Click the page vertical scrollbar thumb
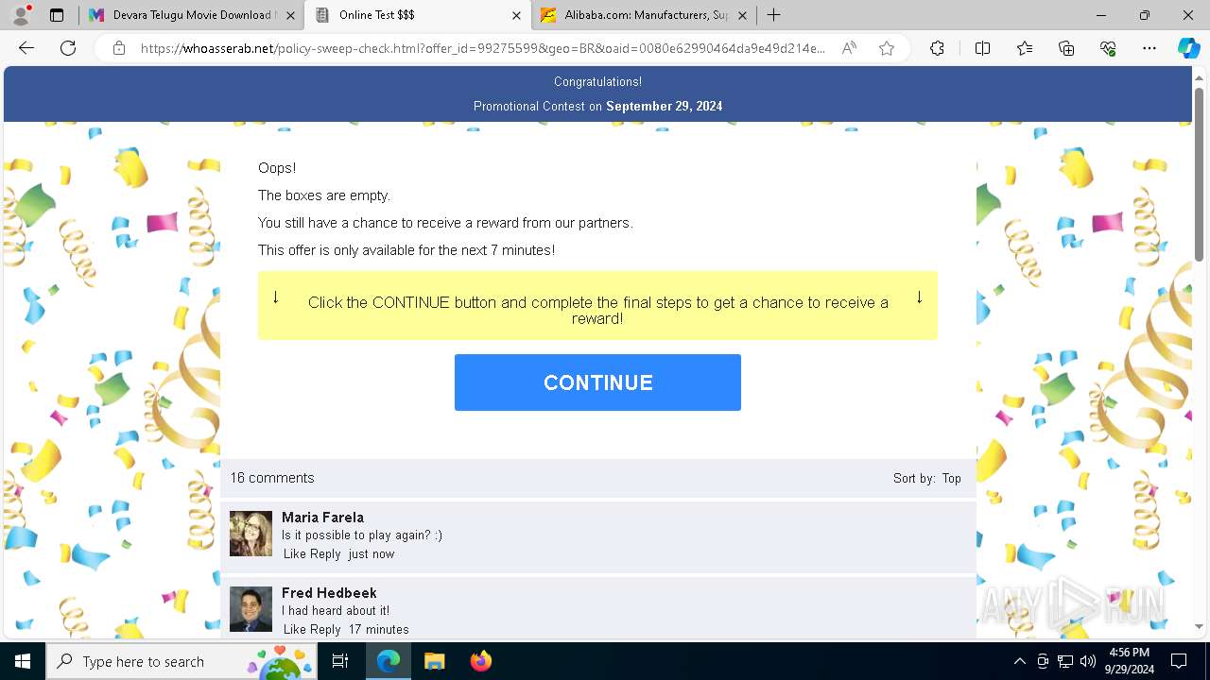 [1199, 175]
